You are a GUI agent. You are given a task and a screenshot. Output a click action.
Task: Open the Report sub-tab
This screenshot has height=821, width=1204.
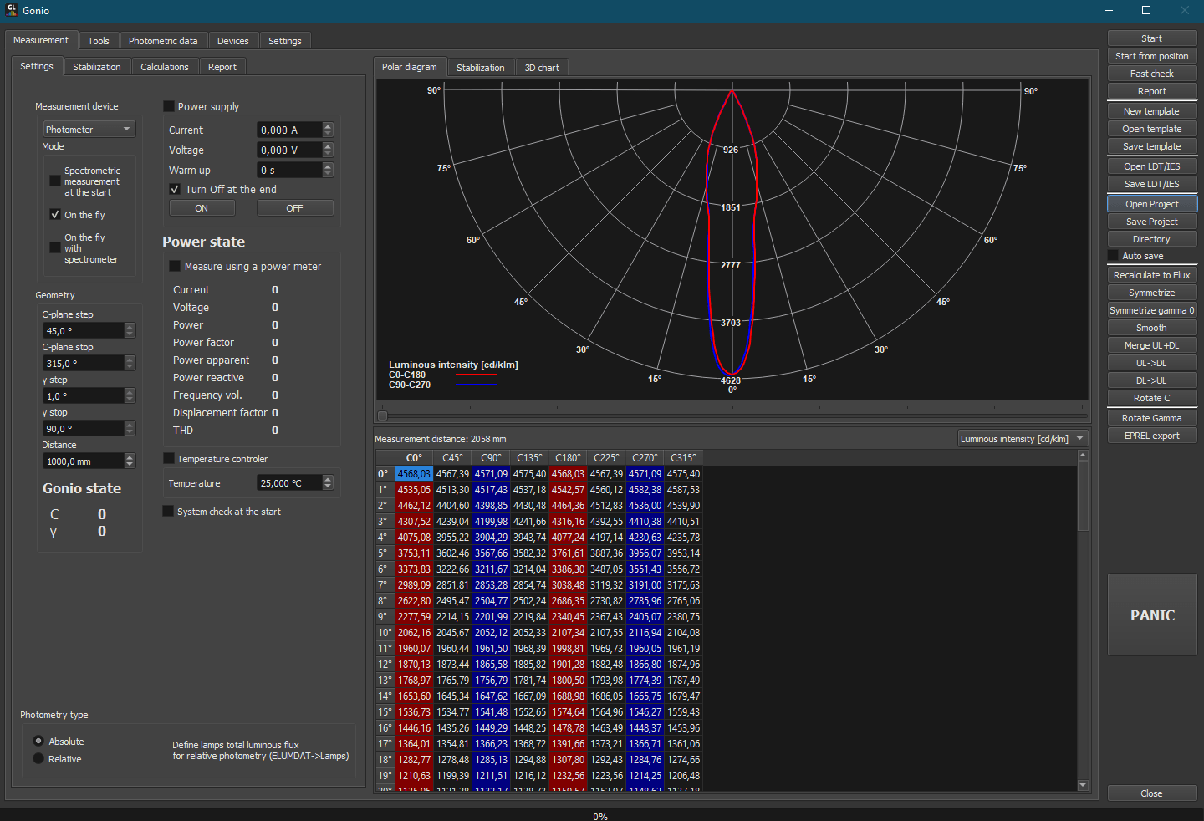(x=222, y=67)
